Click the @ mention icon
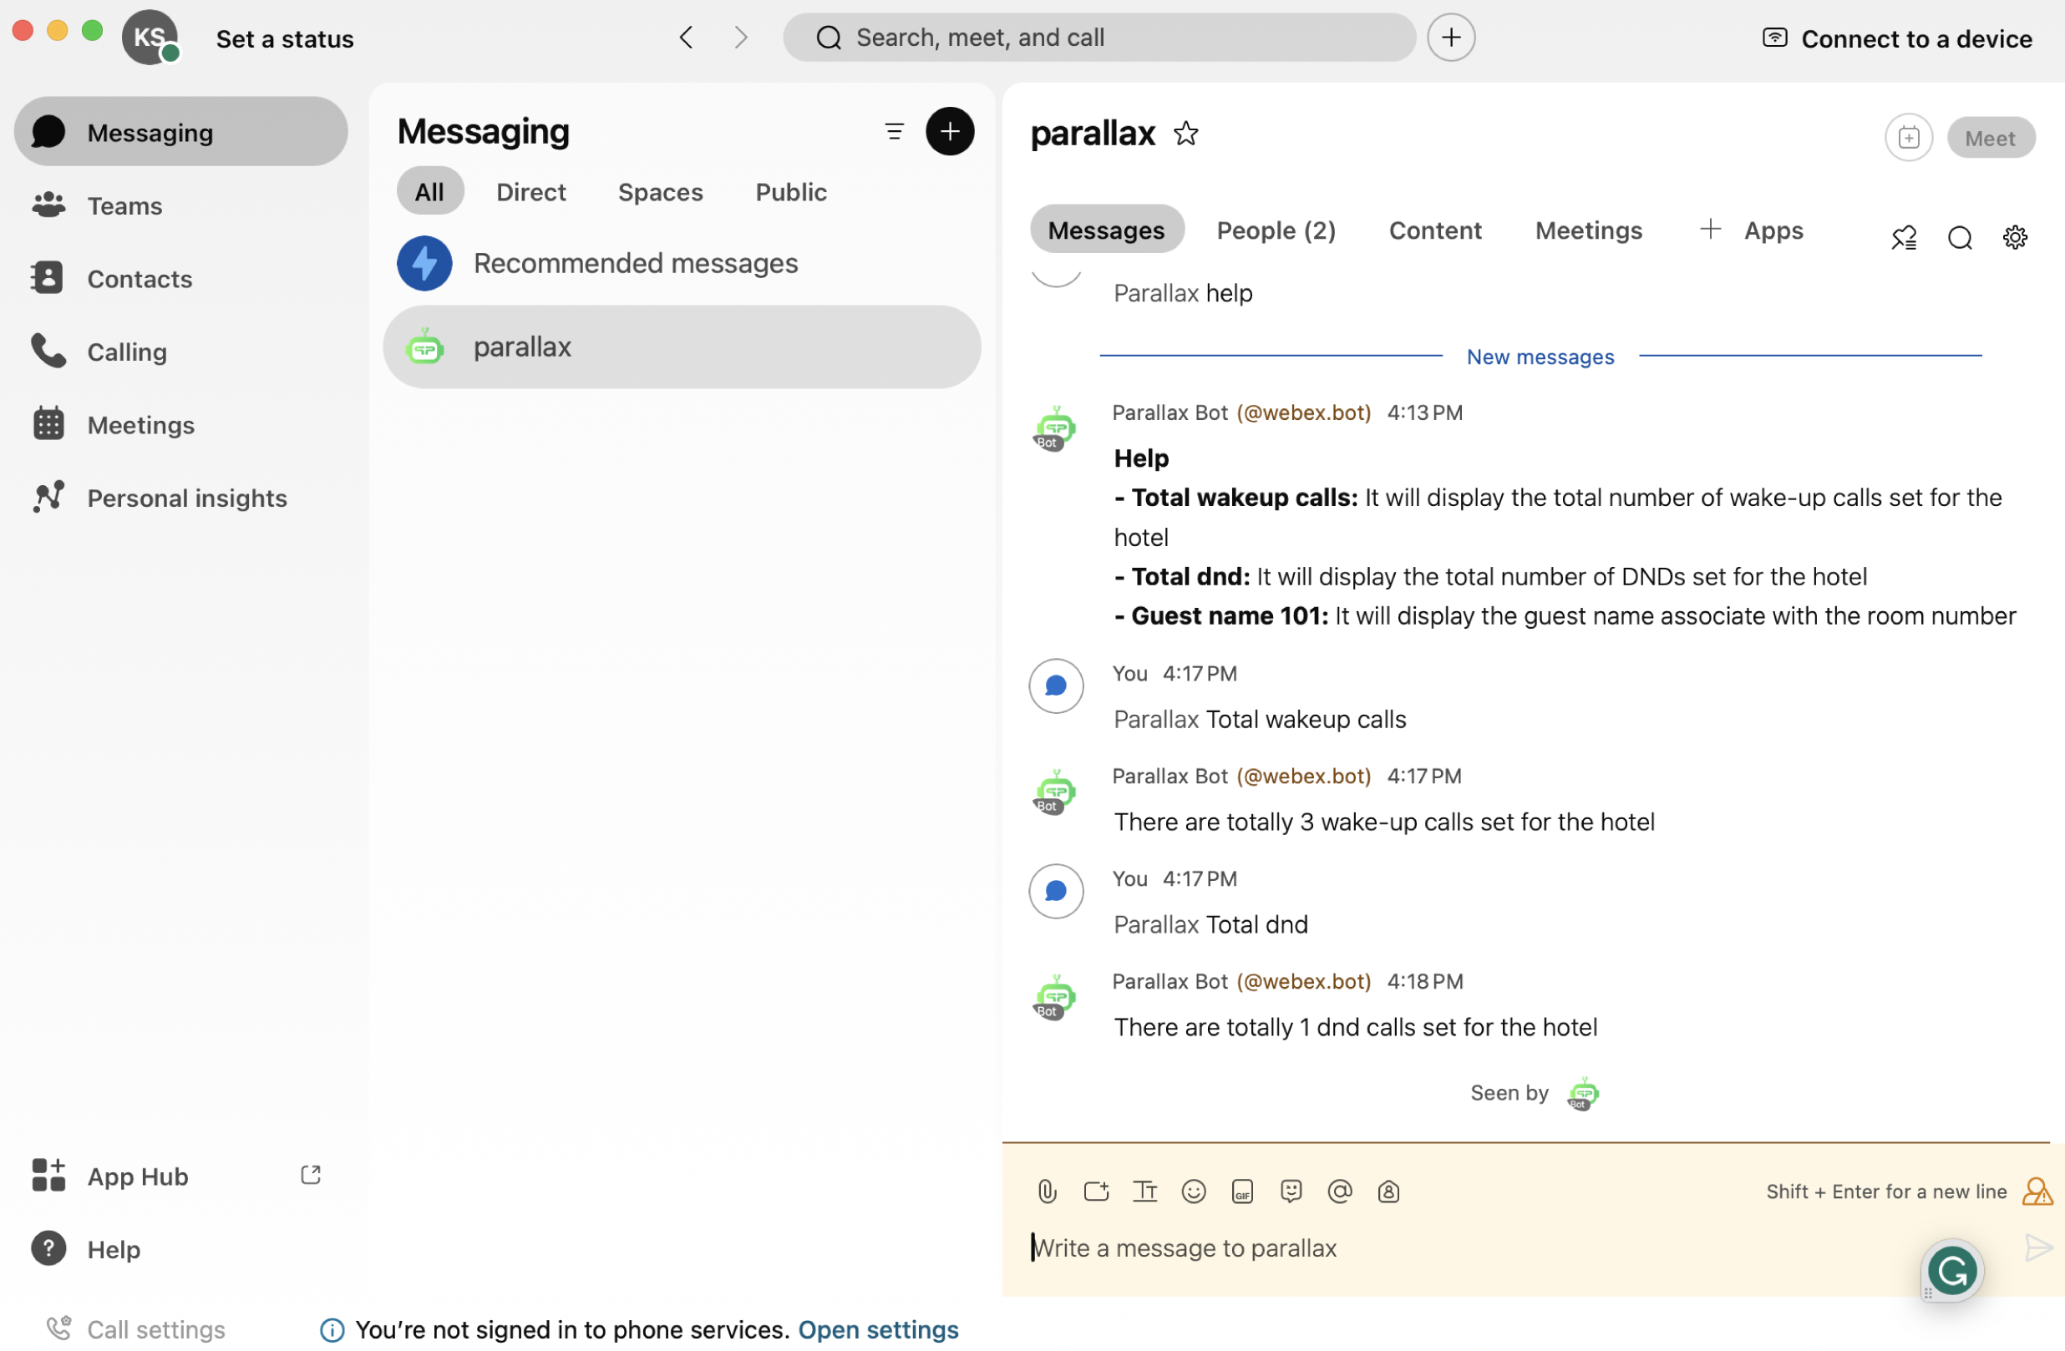The image size is (2065, 1351). coord(1339,1192)
